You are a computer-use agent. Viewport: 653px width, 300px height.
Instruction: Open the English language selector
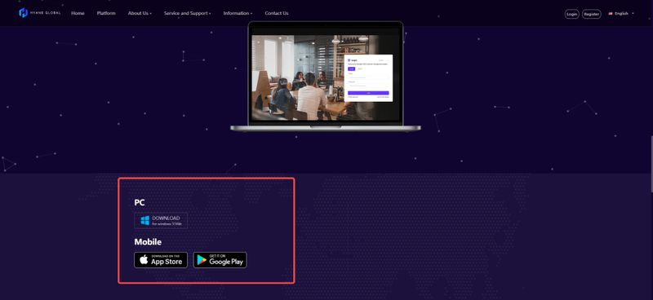point(621,13)
